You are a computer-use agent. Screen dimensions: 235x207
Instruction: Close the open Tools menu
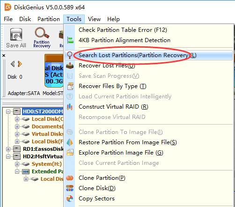74,19
